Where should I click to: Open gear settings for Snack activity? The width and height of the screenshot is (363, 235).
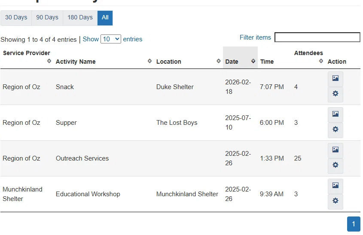335,94
